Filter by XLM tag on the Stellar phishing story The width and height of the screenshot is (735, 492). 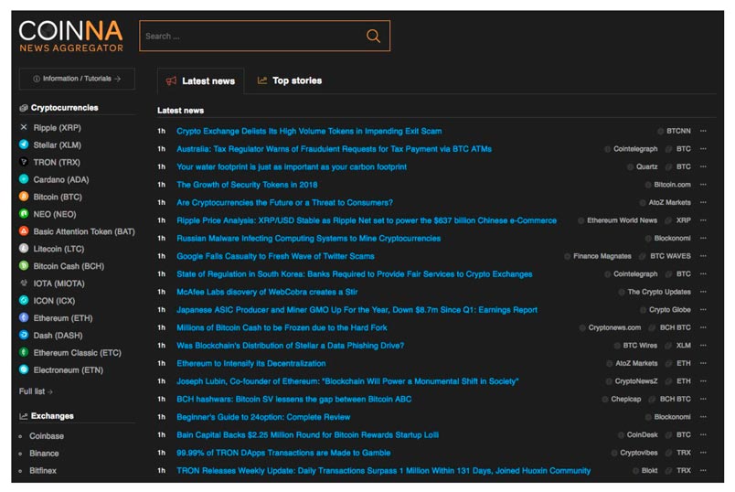[684, 345]
